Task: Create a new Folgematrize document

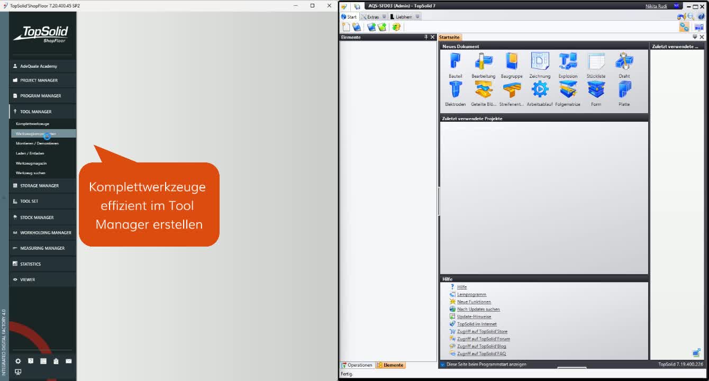Action: coord(568,94)
